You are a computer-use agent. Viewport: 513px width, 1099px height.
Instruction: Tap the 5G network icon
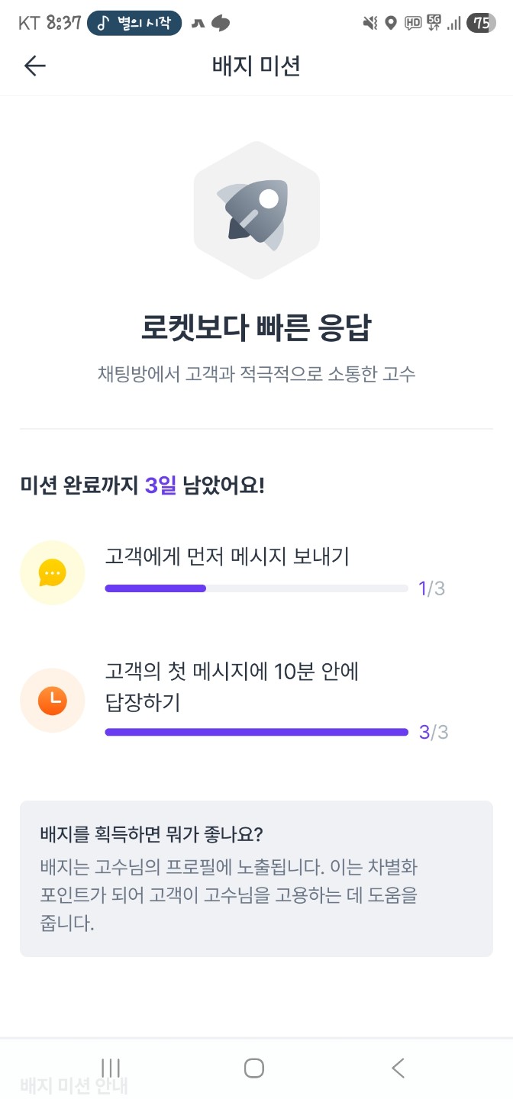(x=432, y=24)
